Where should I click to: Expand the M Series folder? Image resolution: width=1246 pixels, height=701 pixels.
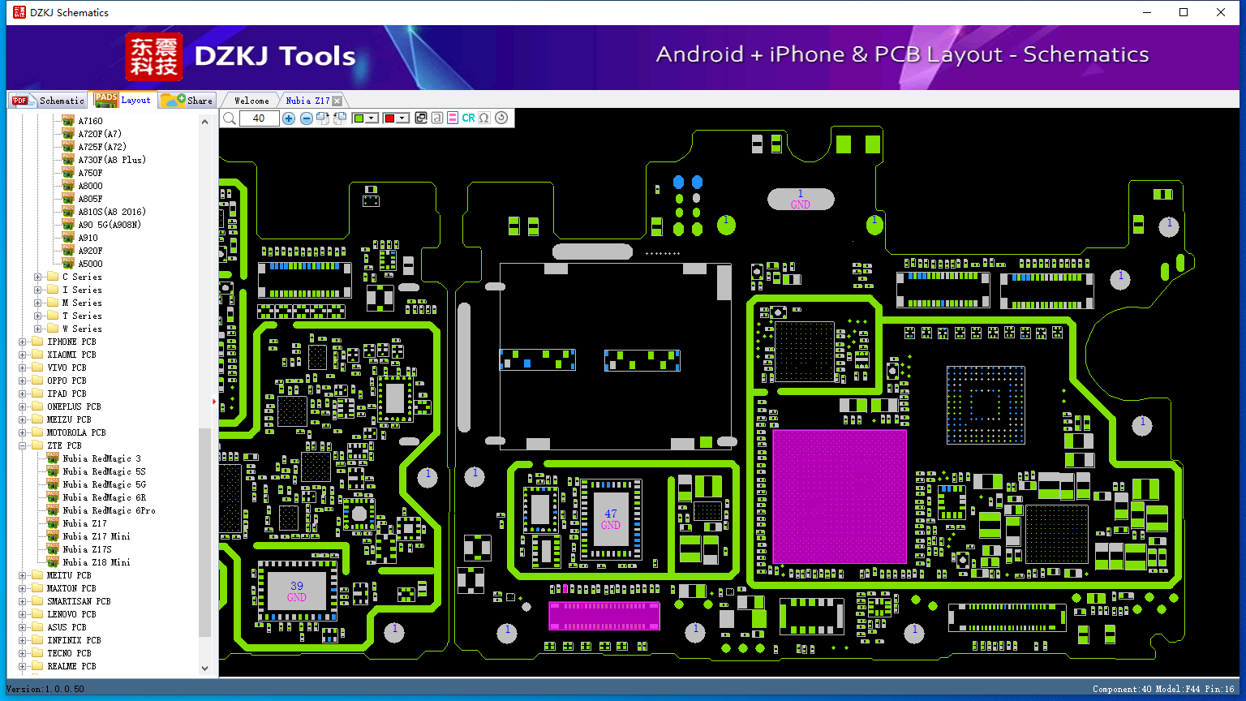pos(37,303)
